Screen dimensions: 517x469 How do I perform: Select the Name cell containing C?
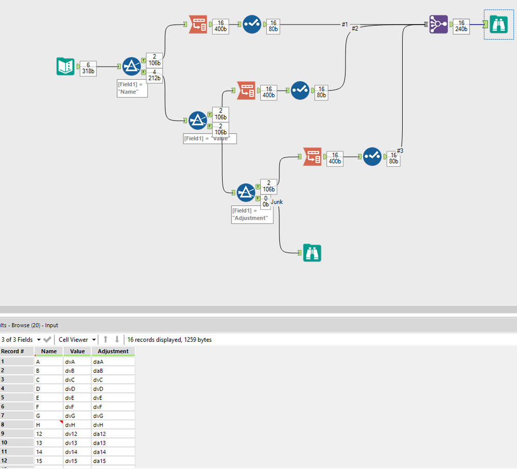(x=49, y=380)
